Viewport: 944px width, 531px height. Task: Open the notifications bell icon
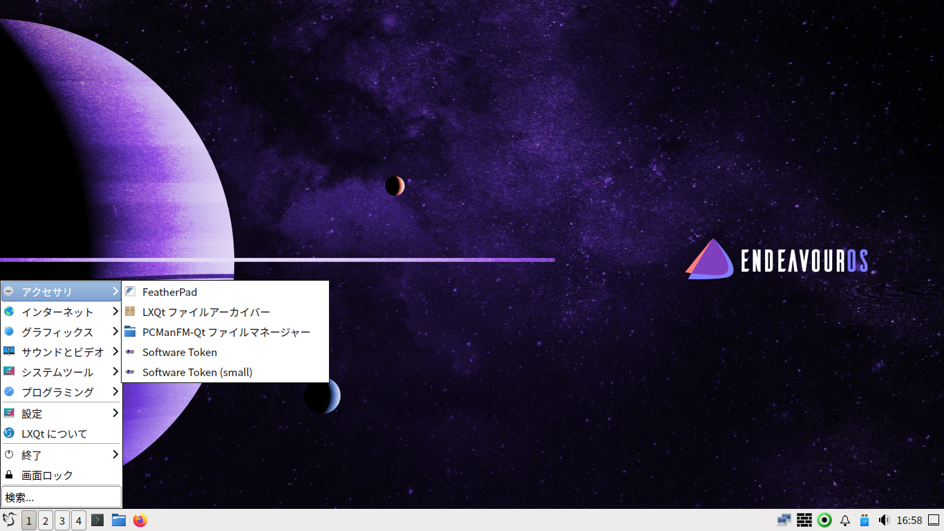(x=844, y=520)
